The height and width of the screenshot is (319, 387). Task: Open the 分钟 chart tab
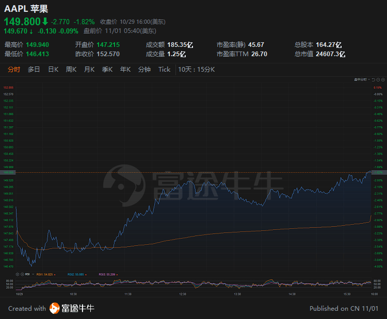click(x=144, y=70)
